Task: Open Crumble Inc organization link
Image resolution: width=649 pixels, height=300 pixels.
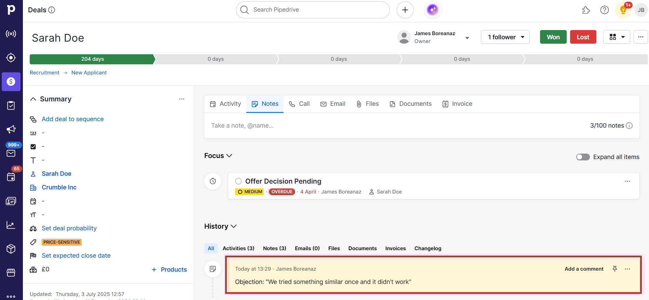Action: pyautogui.click(x=59, y=187)
